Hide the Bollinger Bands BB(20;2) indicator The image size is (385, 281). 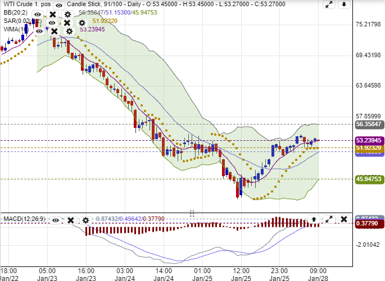[x=38, y=14]
